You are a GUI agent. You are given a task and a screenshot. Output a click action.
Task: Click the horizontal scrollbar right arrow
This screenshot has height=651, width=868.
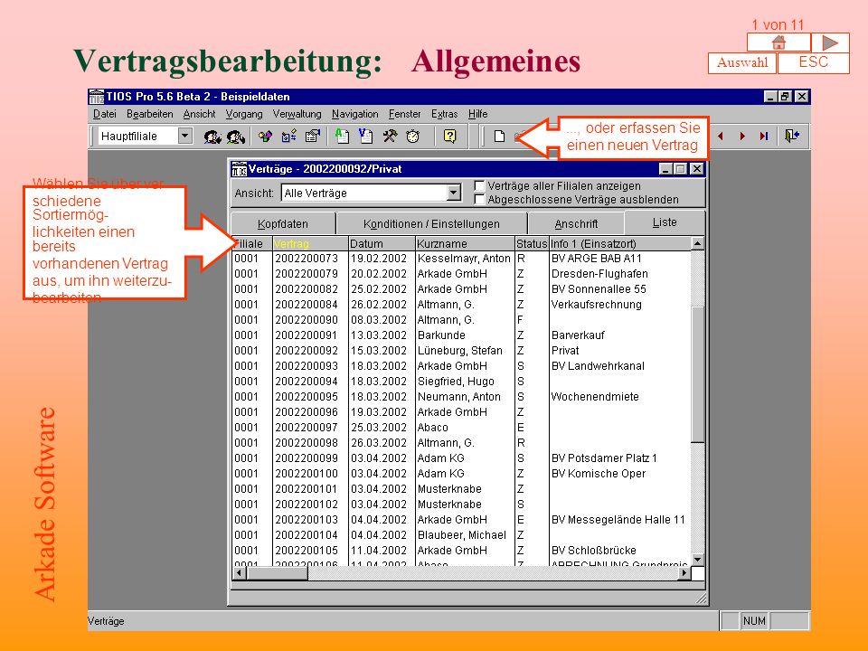[x=684, y=573]
